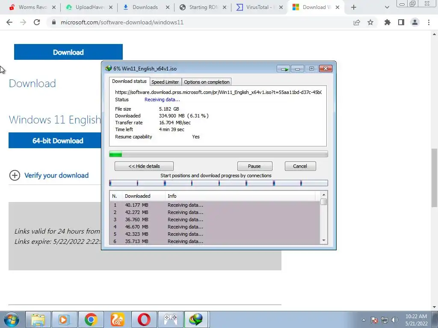Close the Downloads tab
Screen dimensions: 438x328
click(168, 7)
